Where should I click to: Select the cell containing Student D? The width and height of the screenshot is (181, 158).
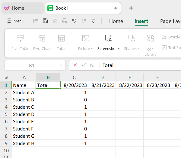coord(24,114)
